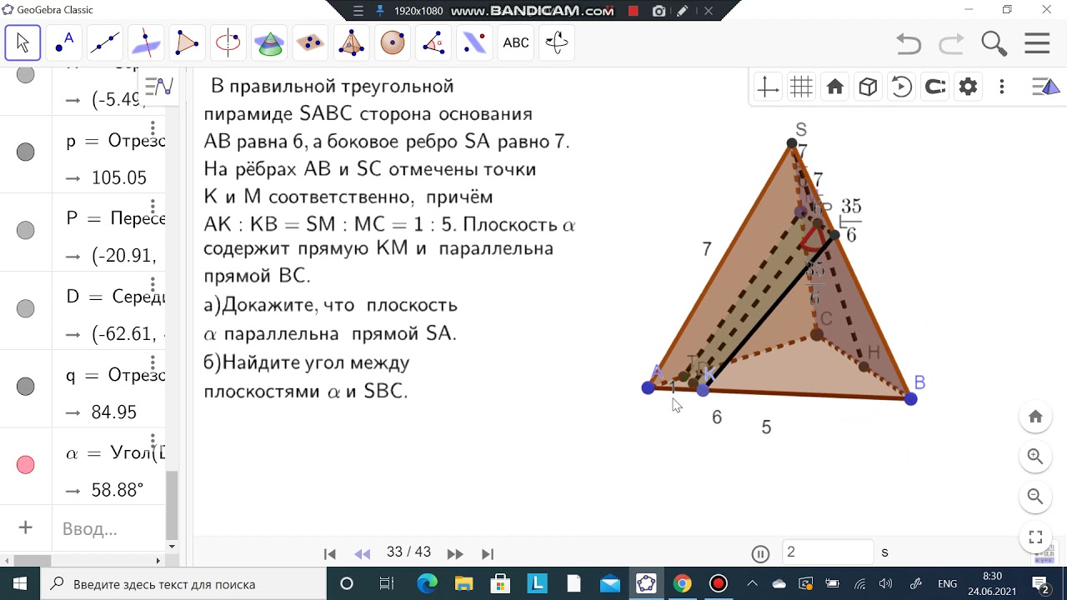The image size is (1067, 600).
Task: Go back to default view
Action: tap(834, 87)
